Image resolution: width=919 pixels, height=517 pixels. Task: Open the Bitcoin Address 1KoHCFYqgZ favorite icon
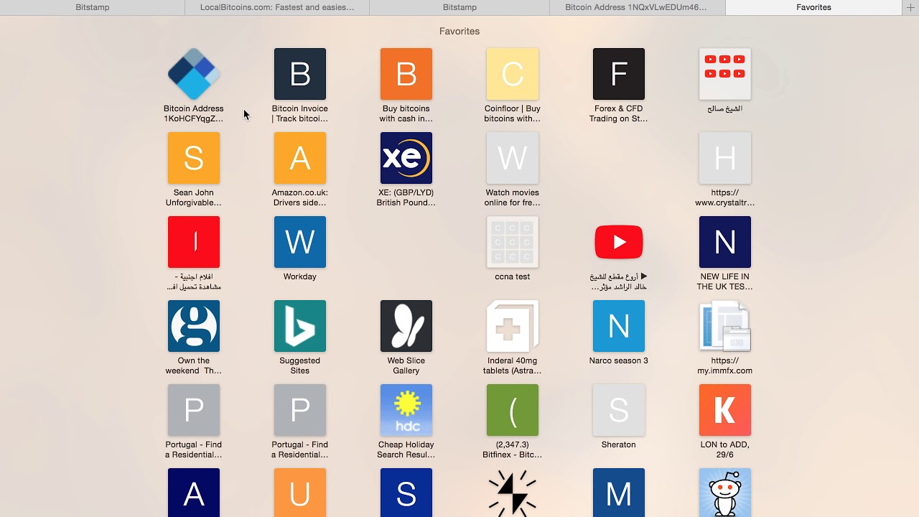click(x=194, y=74)
